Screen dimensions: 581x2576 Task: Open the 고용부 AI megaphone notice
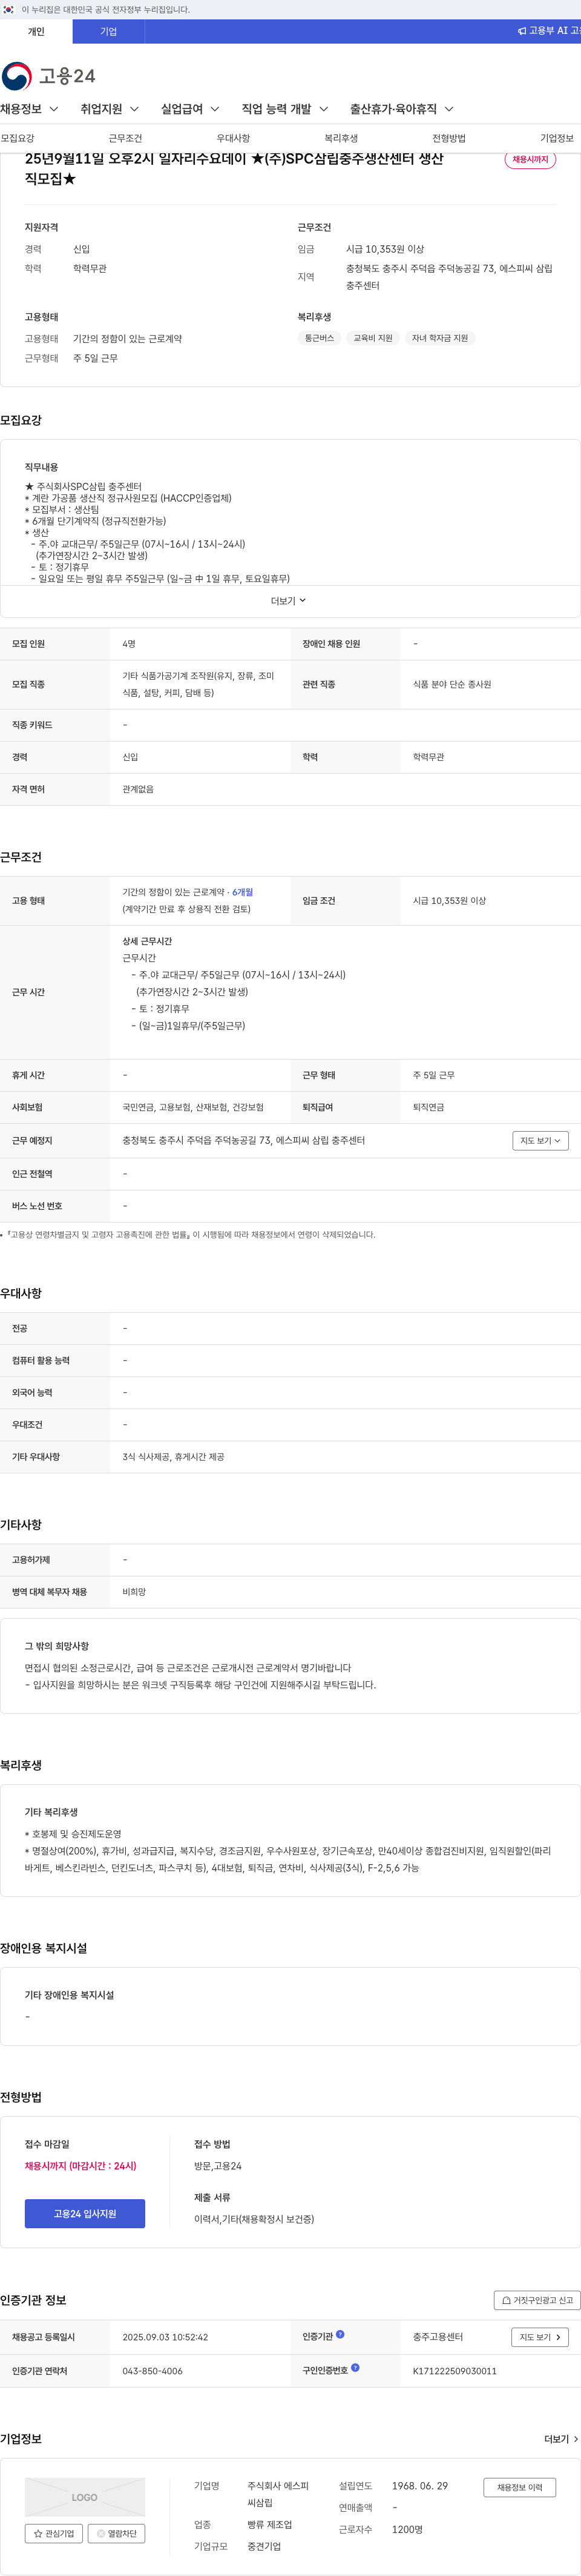(548, 31)
